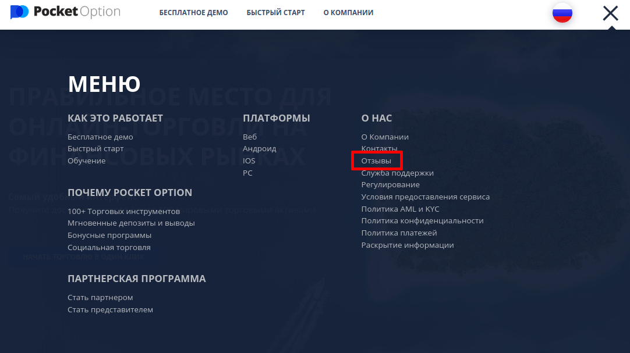This screenshot has width=630, height=353.
Task: Open Бонусные программы link
Action: click(x=109, y=236)
